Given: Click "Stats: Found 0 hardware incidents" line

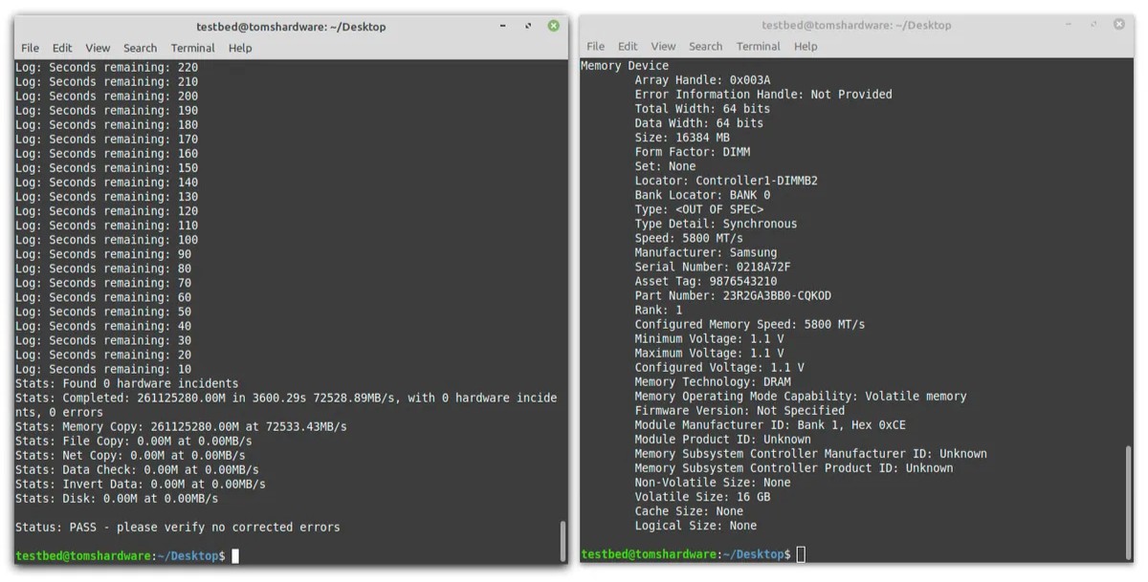Looking at the screenshot, I should [126, 383].
